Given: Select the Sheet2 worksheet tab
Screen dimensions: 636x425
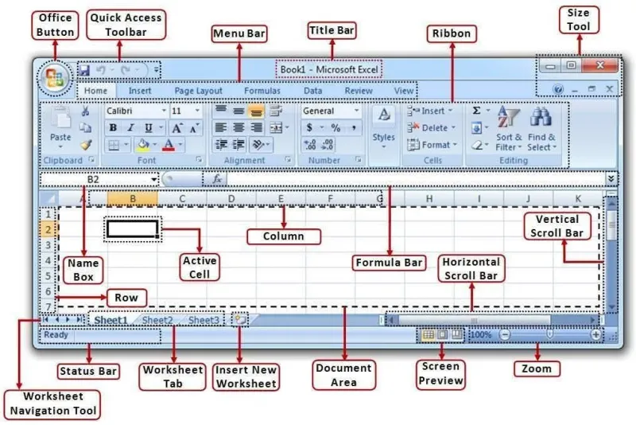Looking at the screenshot, I should [157, 320].
